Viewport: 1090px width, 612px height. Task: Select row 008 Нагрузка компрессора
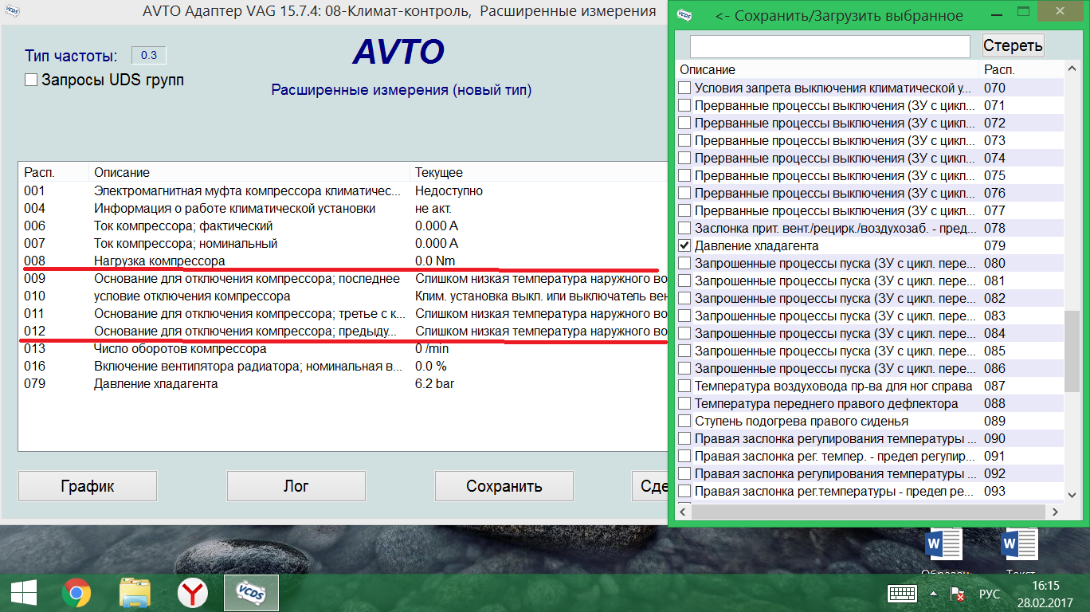pyautogui.click(x=159, y=261)
